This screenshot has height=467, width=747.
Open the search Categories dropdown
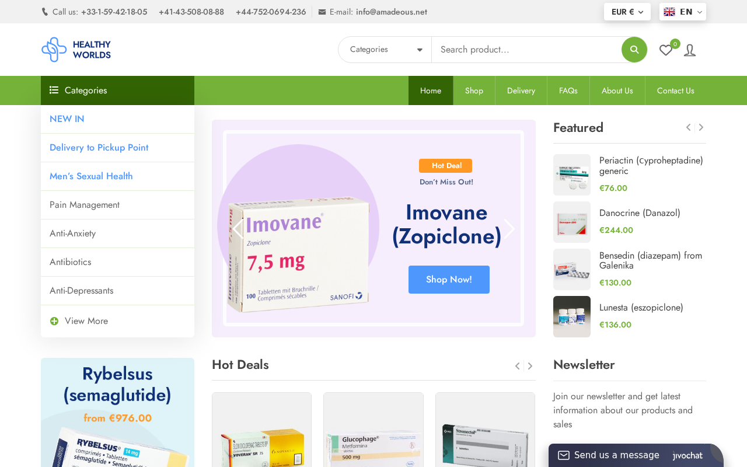click(x=385, y=50)
